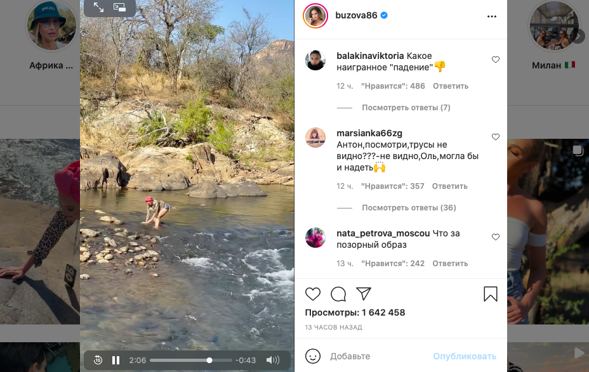Like balakinaviktoria's comment
589x372 pixels.
496,60
